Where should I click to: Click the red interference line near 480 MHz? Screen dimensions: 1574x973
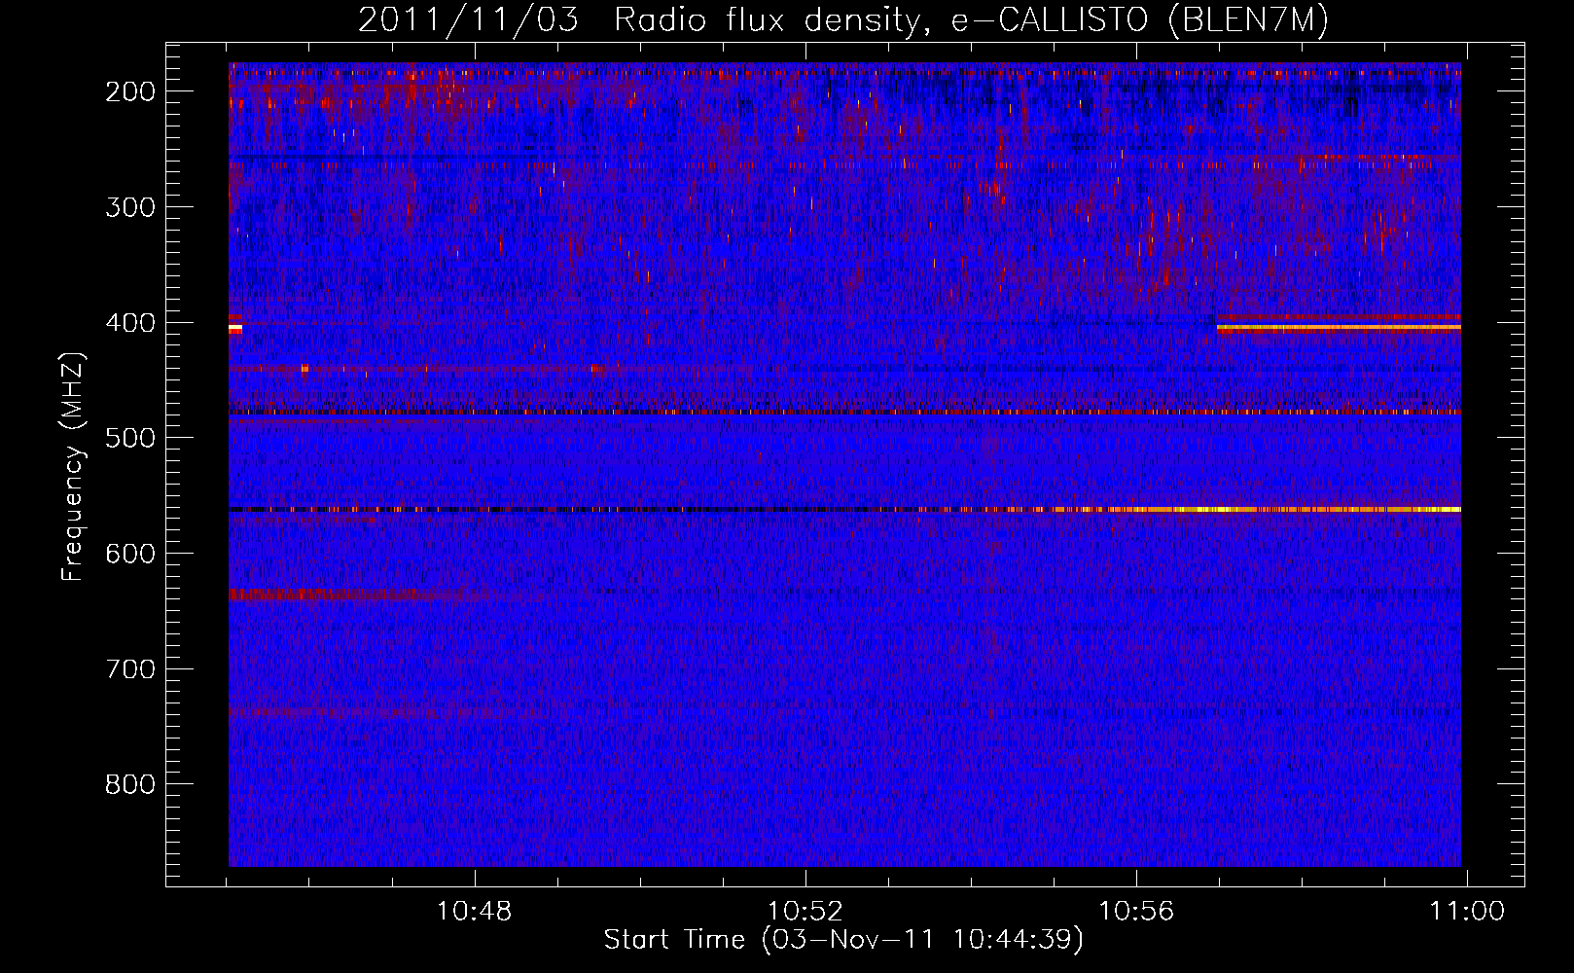[844, 413]
